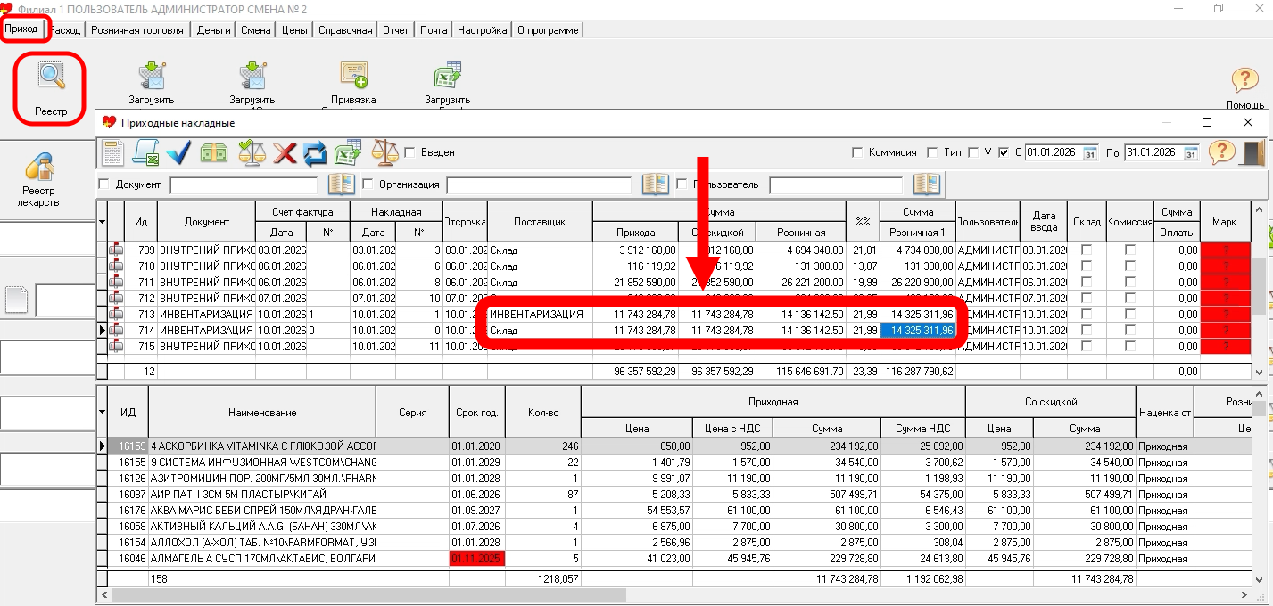Click the exit door icon
Screen dimensions: 1273x606
tap(1253, 153)
